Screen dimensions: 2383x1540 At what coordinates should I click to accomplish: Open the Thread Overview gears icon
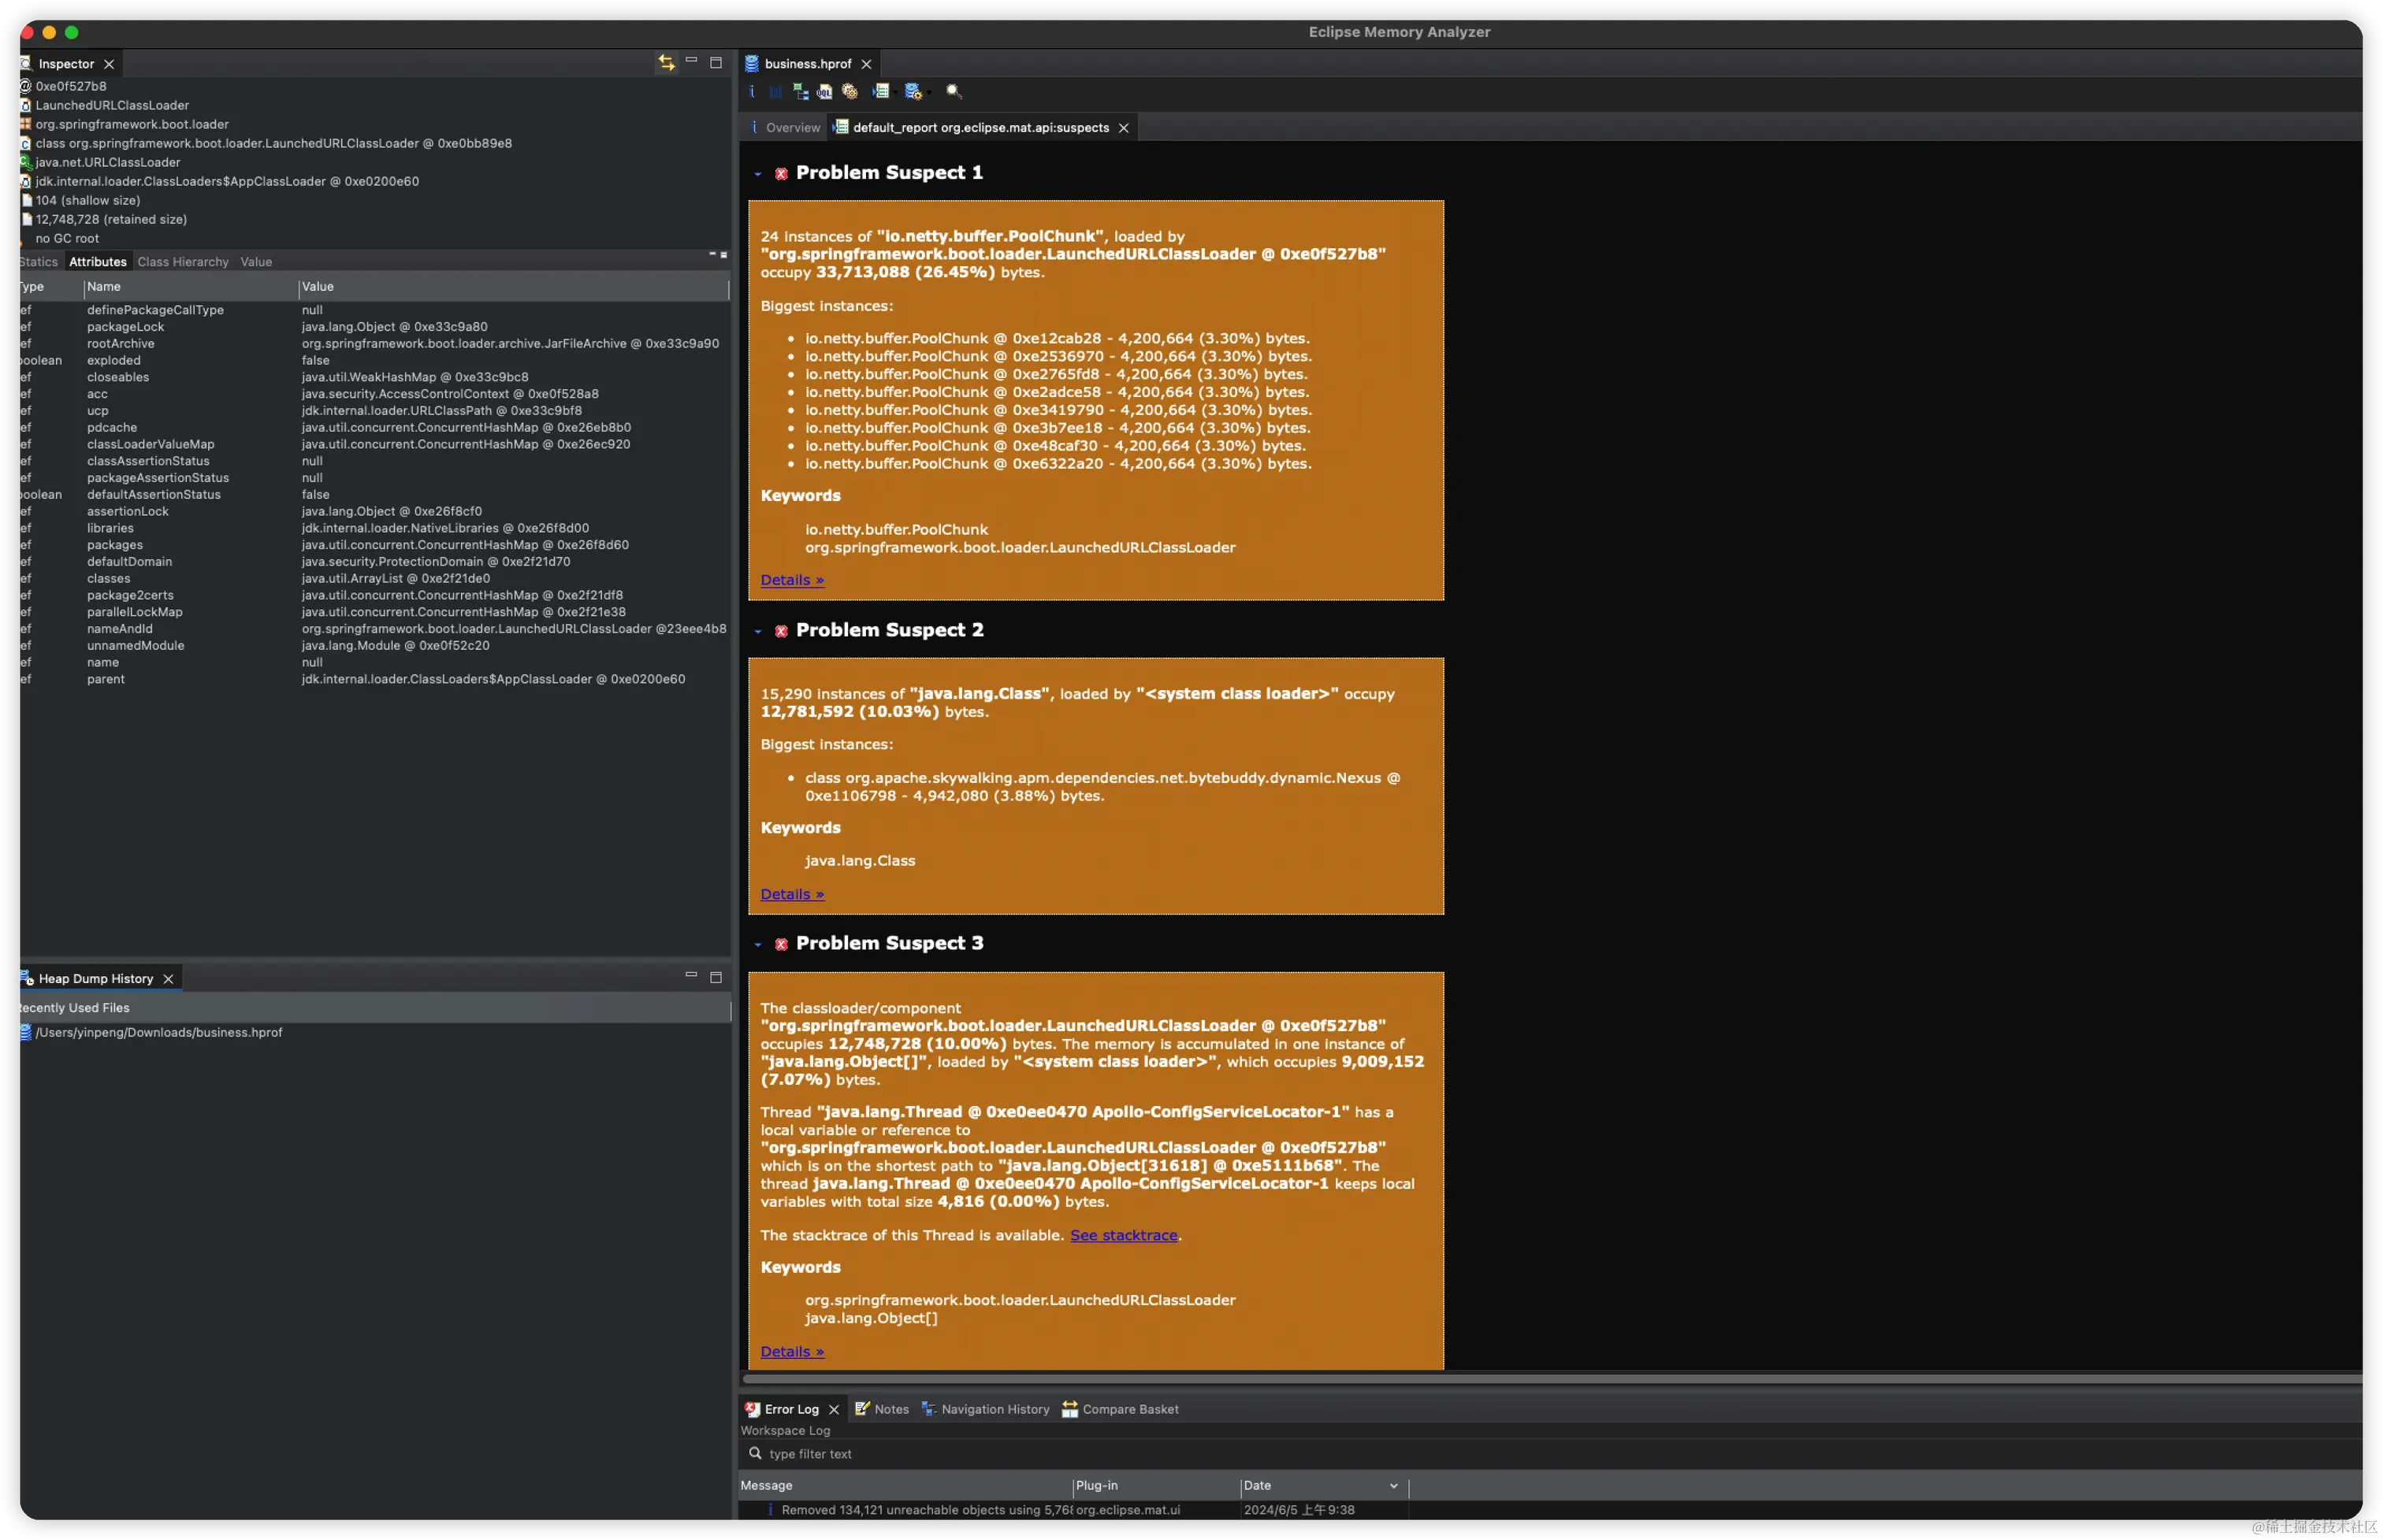(849, 92)
